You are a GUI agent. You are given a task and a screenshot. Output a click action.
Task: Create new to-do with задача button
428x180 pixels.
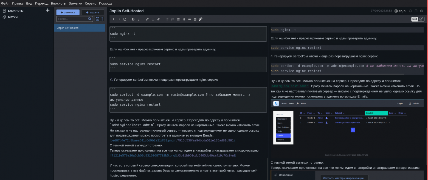pyautogui.click(x=92, y=12)
